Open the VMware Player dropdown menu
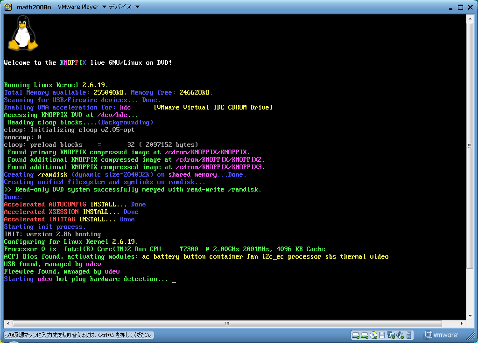 [x=82, y=7]
